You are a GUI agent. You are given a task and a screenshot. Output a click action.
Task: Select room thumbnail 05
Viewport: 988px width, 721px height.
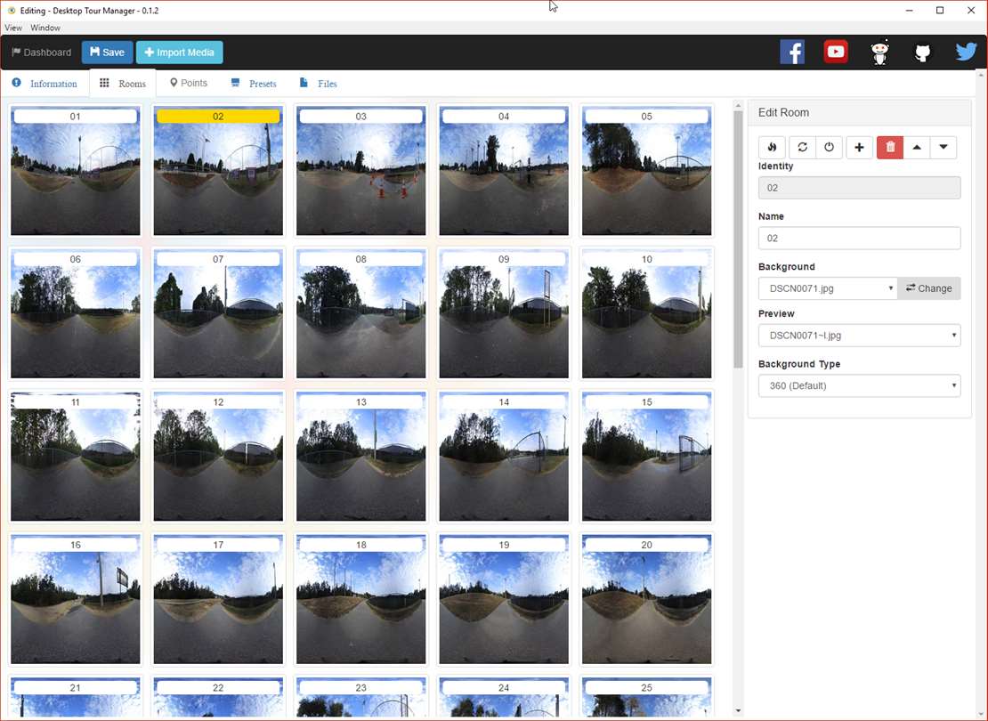[x=646, y=170]
